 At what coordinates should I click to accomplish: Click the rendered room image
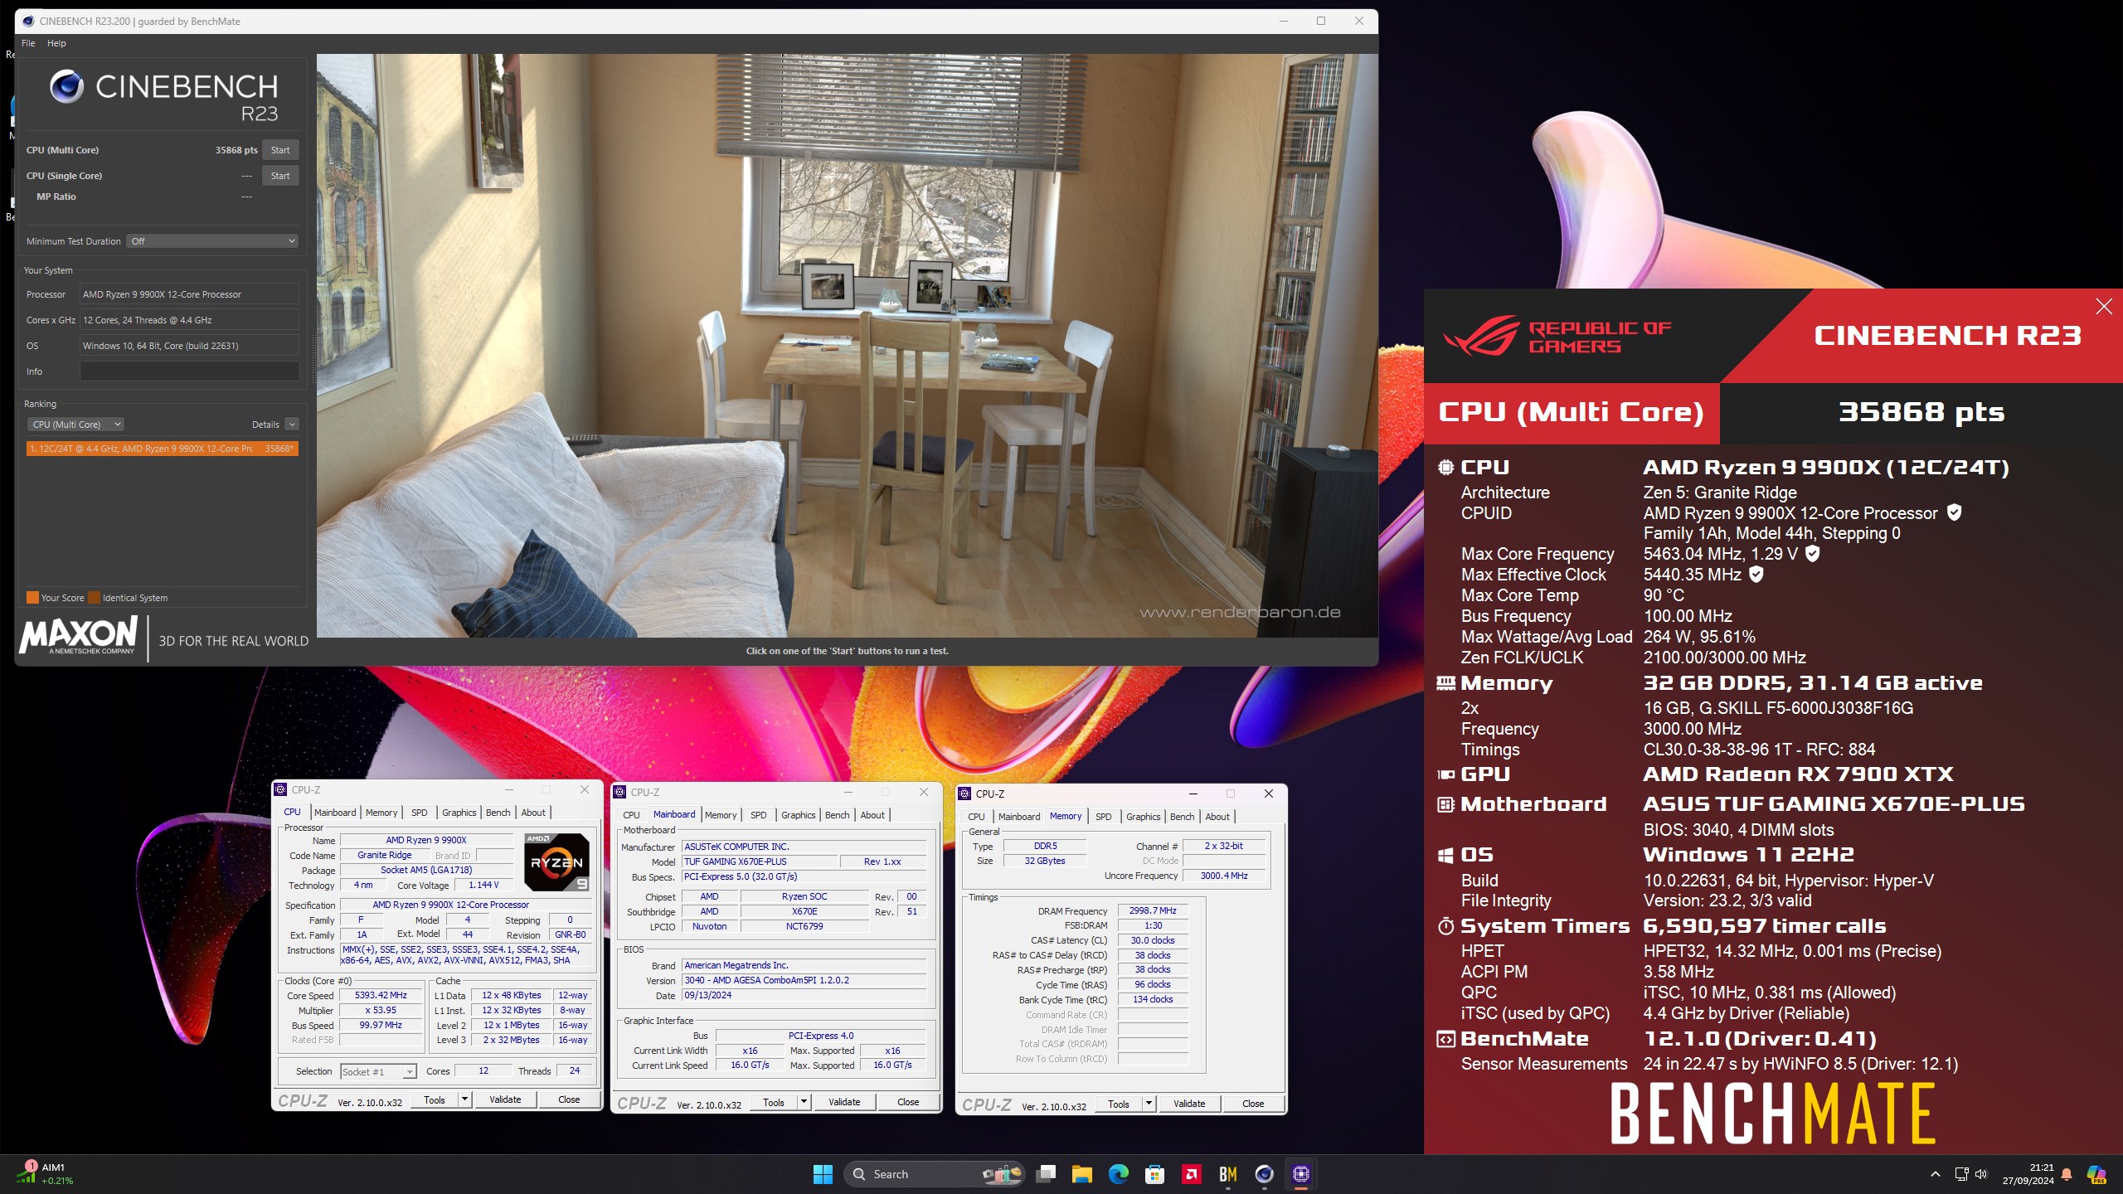coord(847,346)
